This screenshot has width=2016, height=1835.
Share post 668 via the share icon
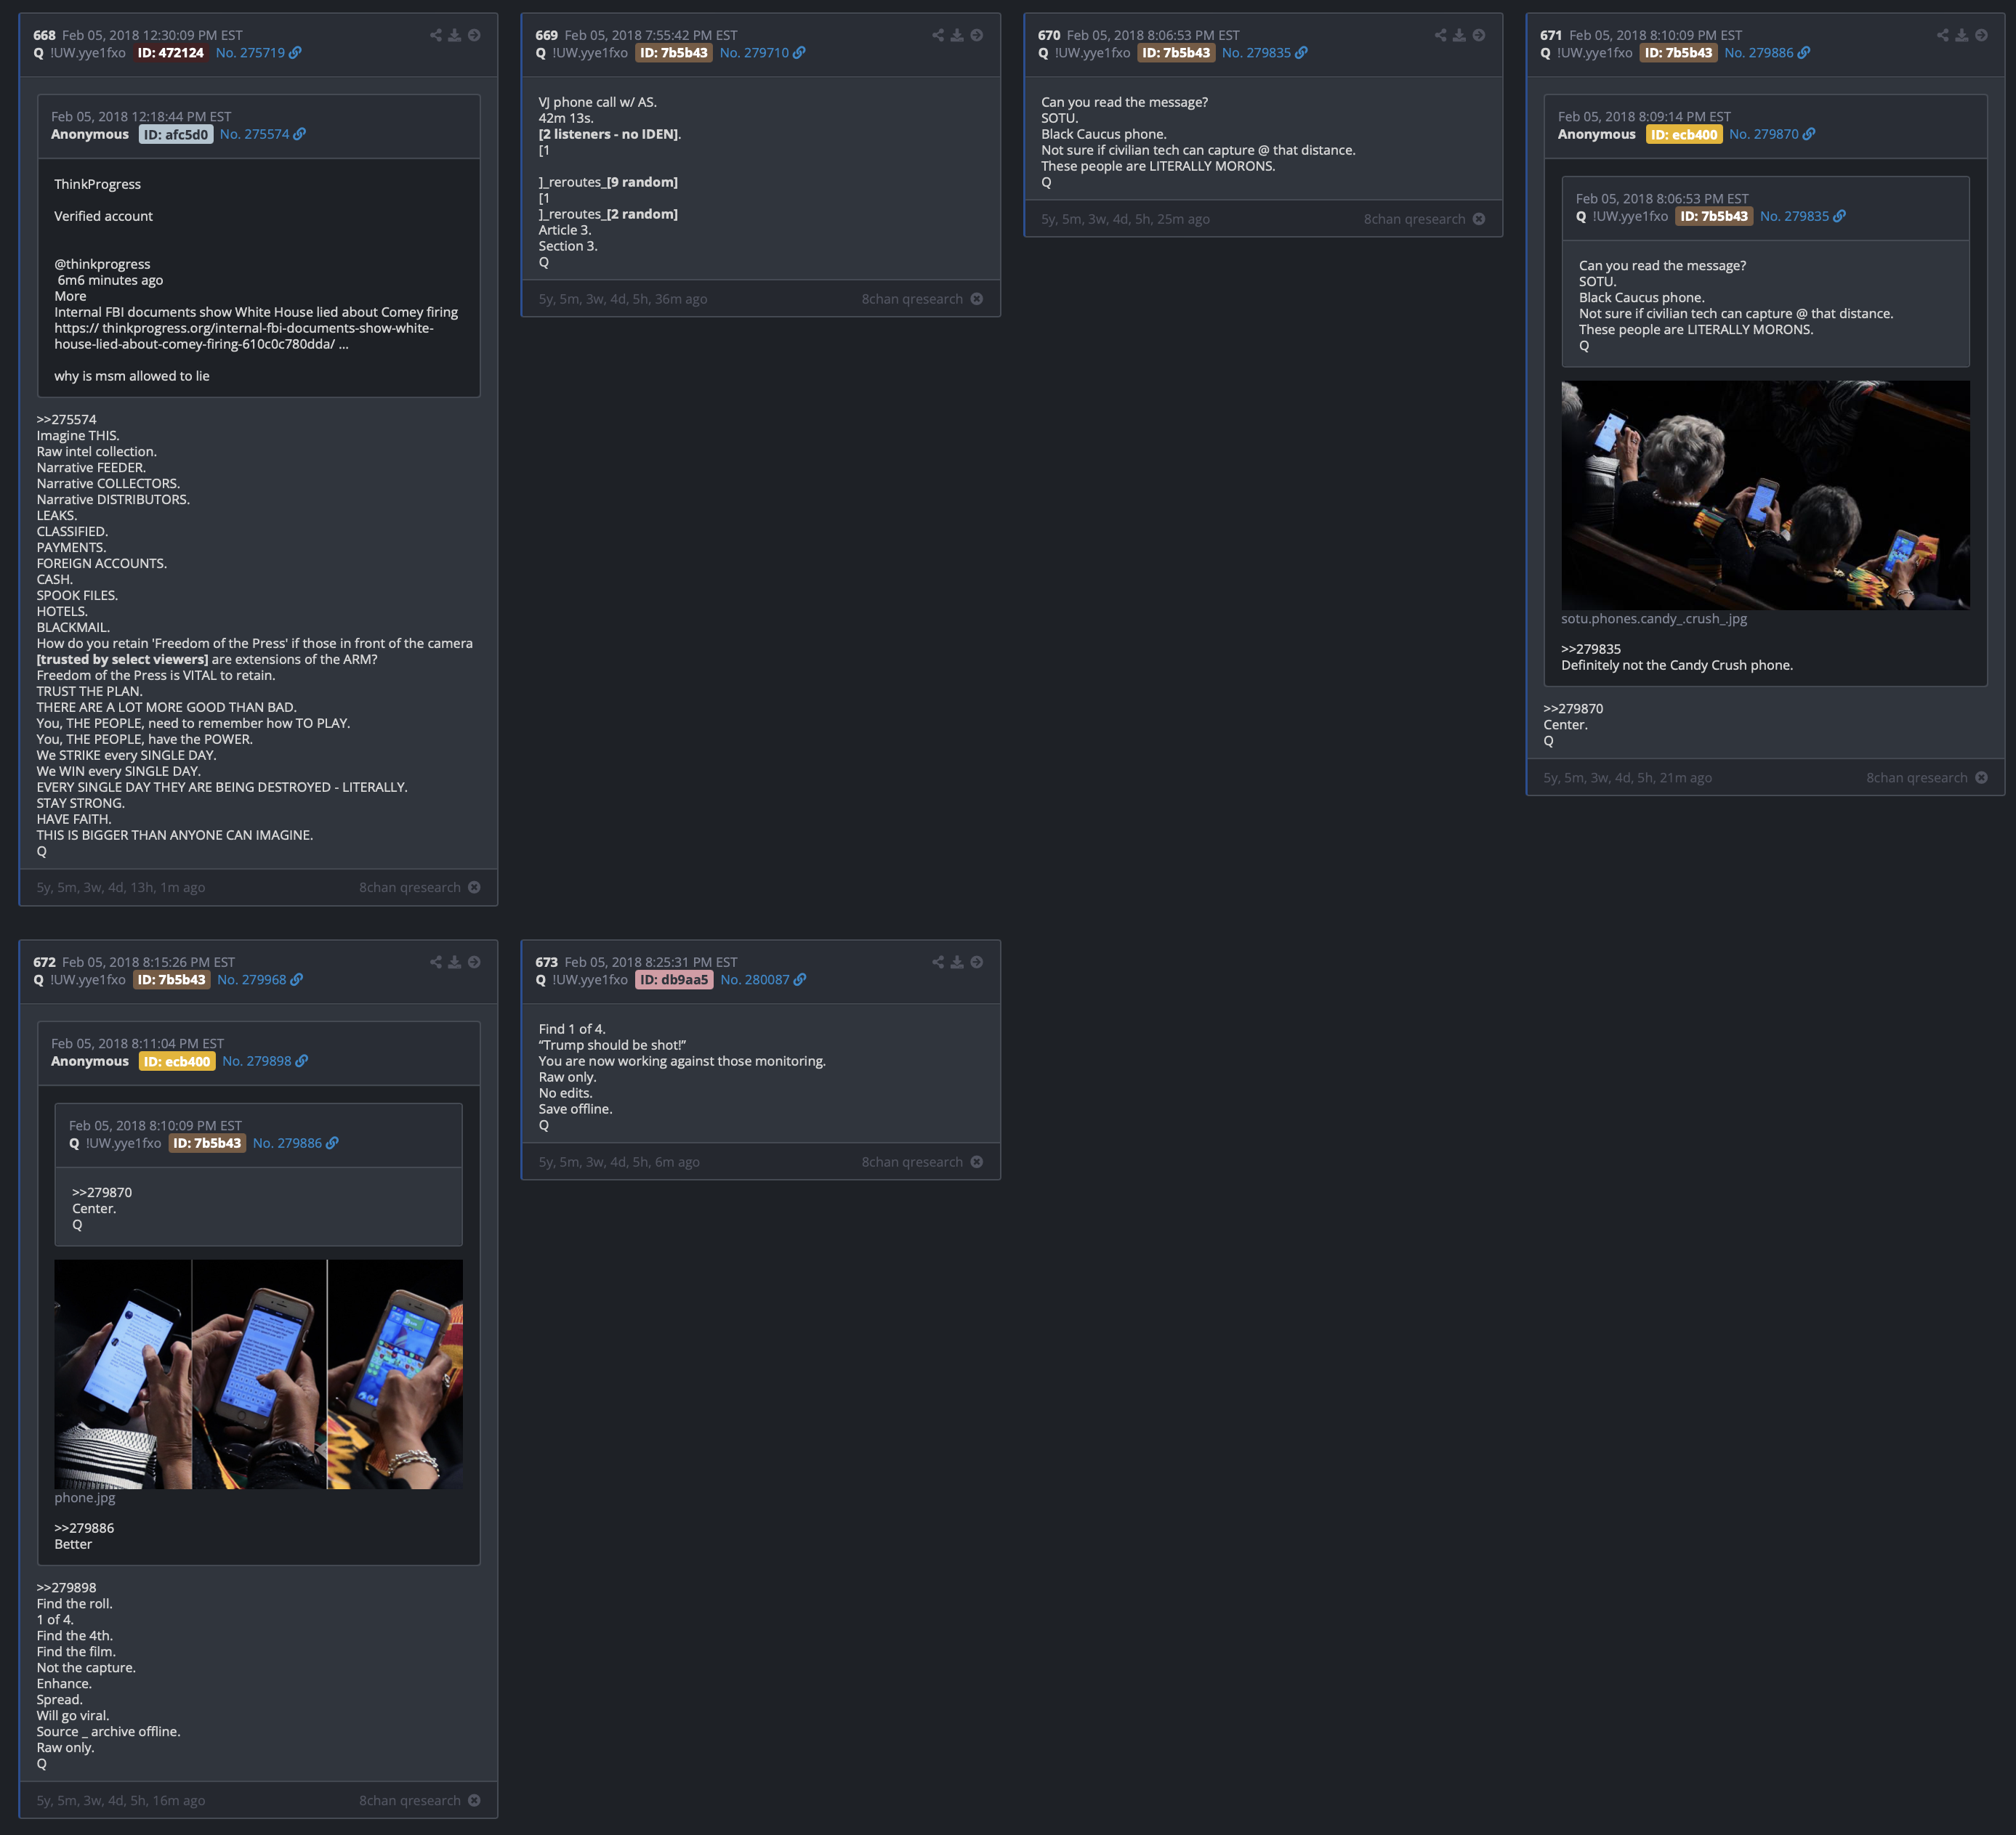(x=436, y=35)
